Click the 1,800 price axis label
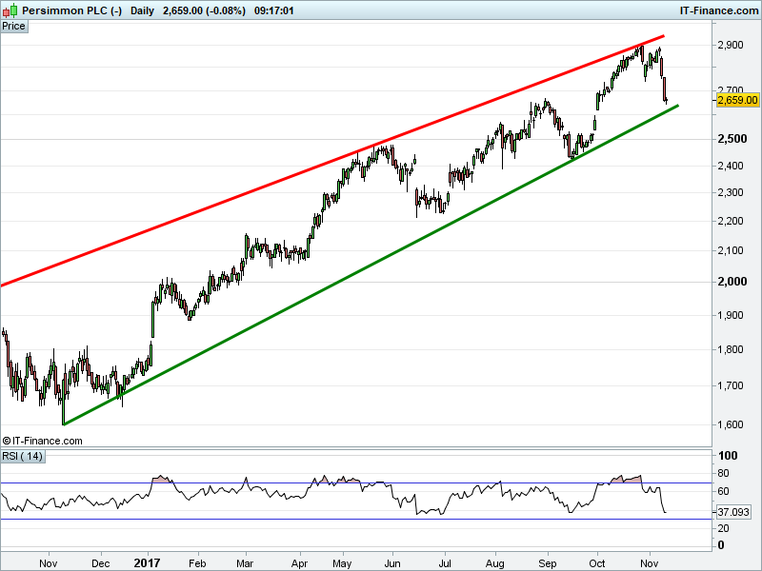 (731, 349)
